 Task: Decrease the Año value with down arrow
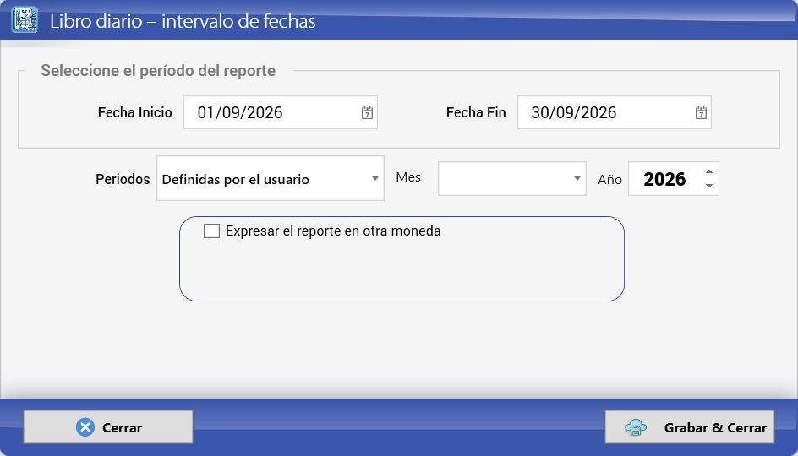(709, 186)
